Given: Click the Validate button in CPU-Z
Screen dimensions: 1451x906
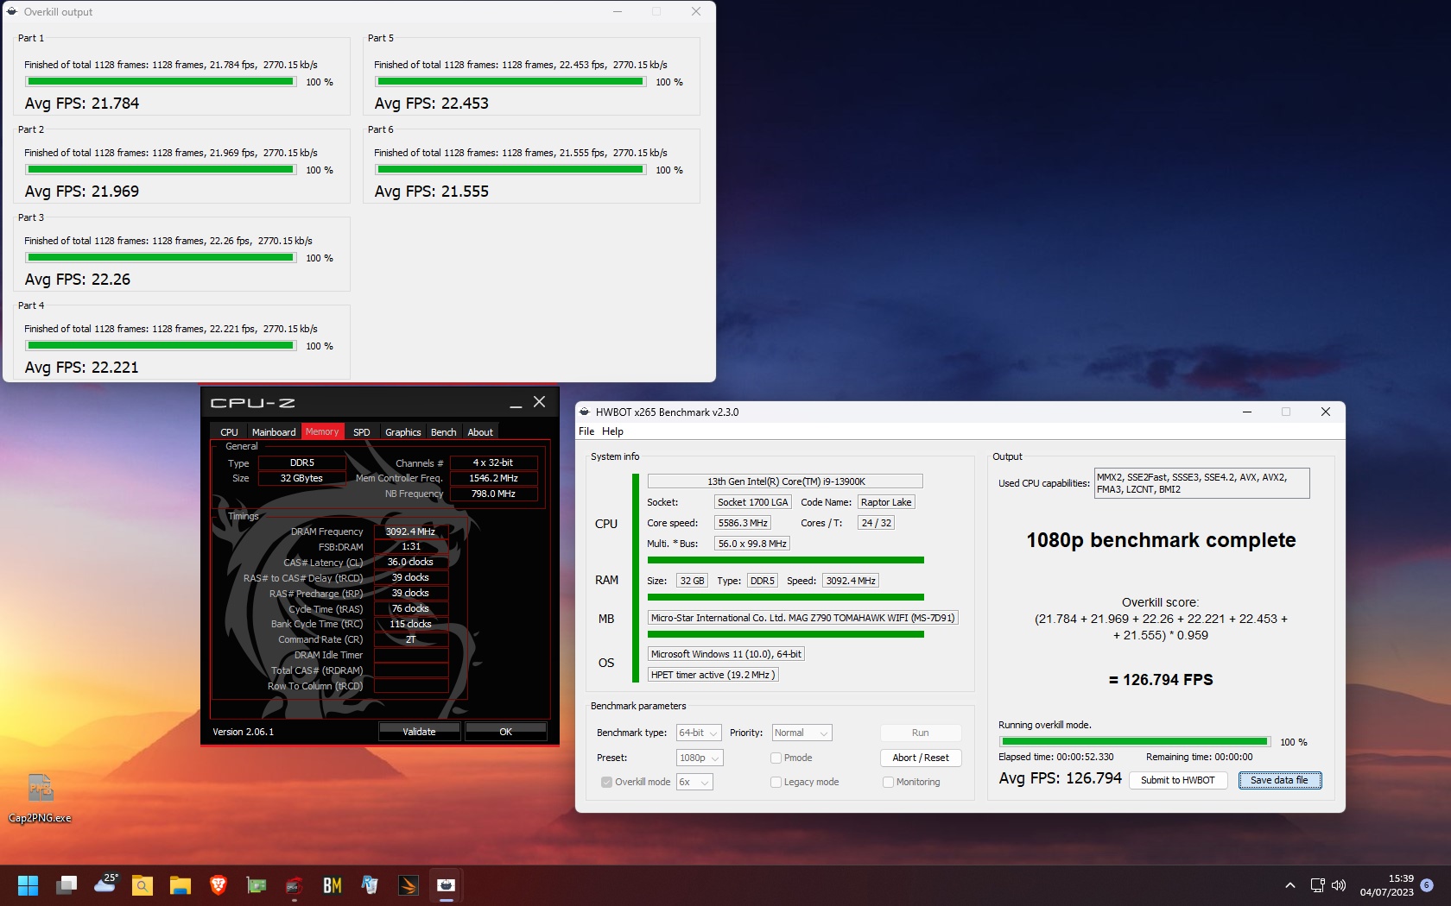Looking at the screenshot, I should click(420, 732).
